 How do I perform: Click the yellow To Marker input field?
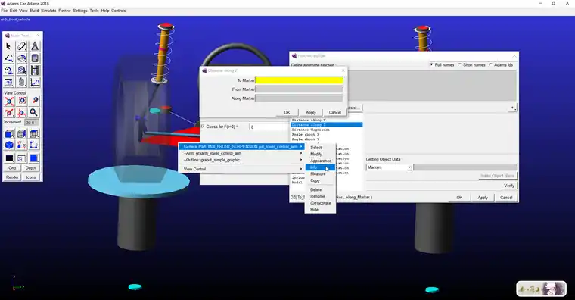point(299,80)
